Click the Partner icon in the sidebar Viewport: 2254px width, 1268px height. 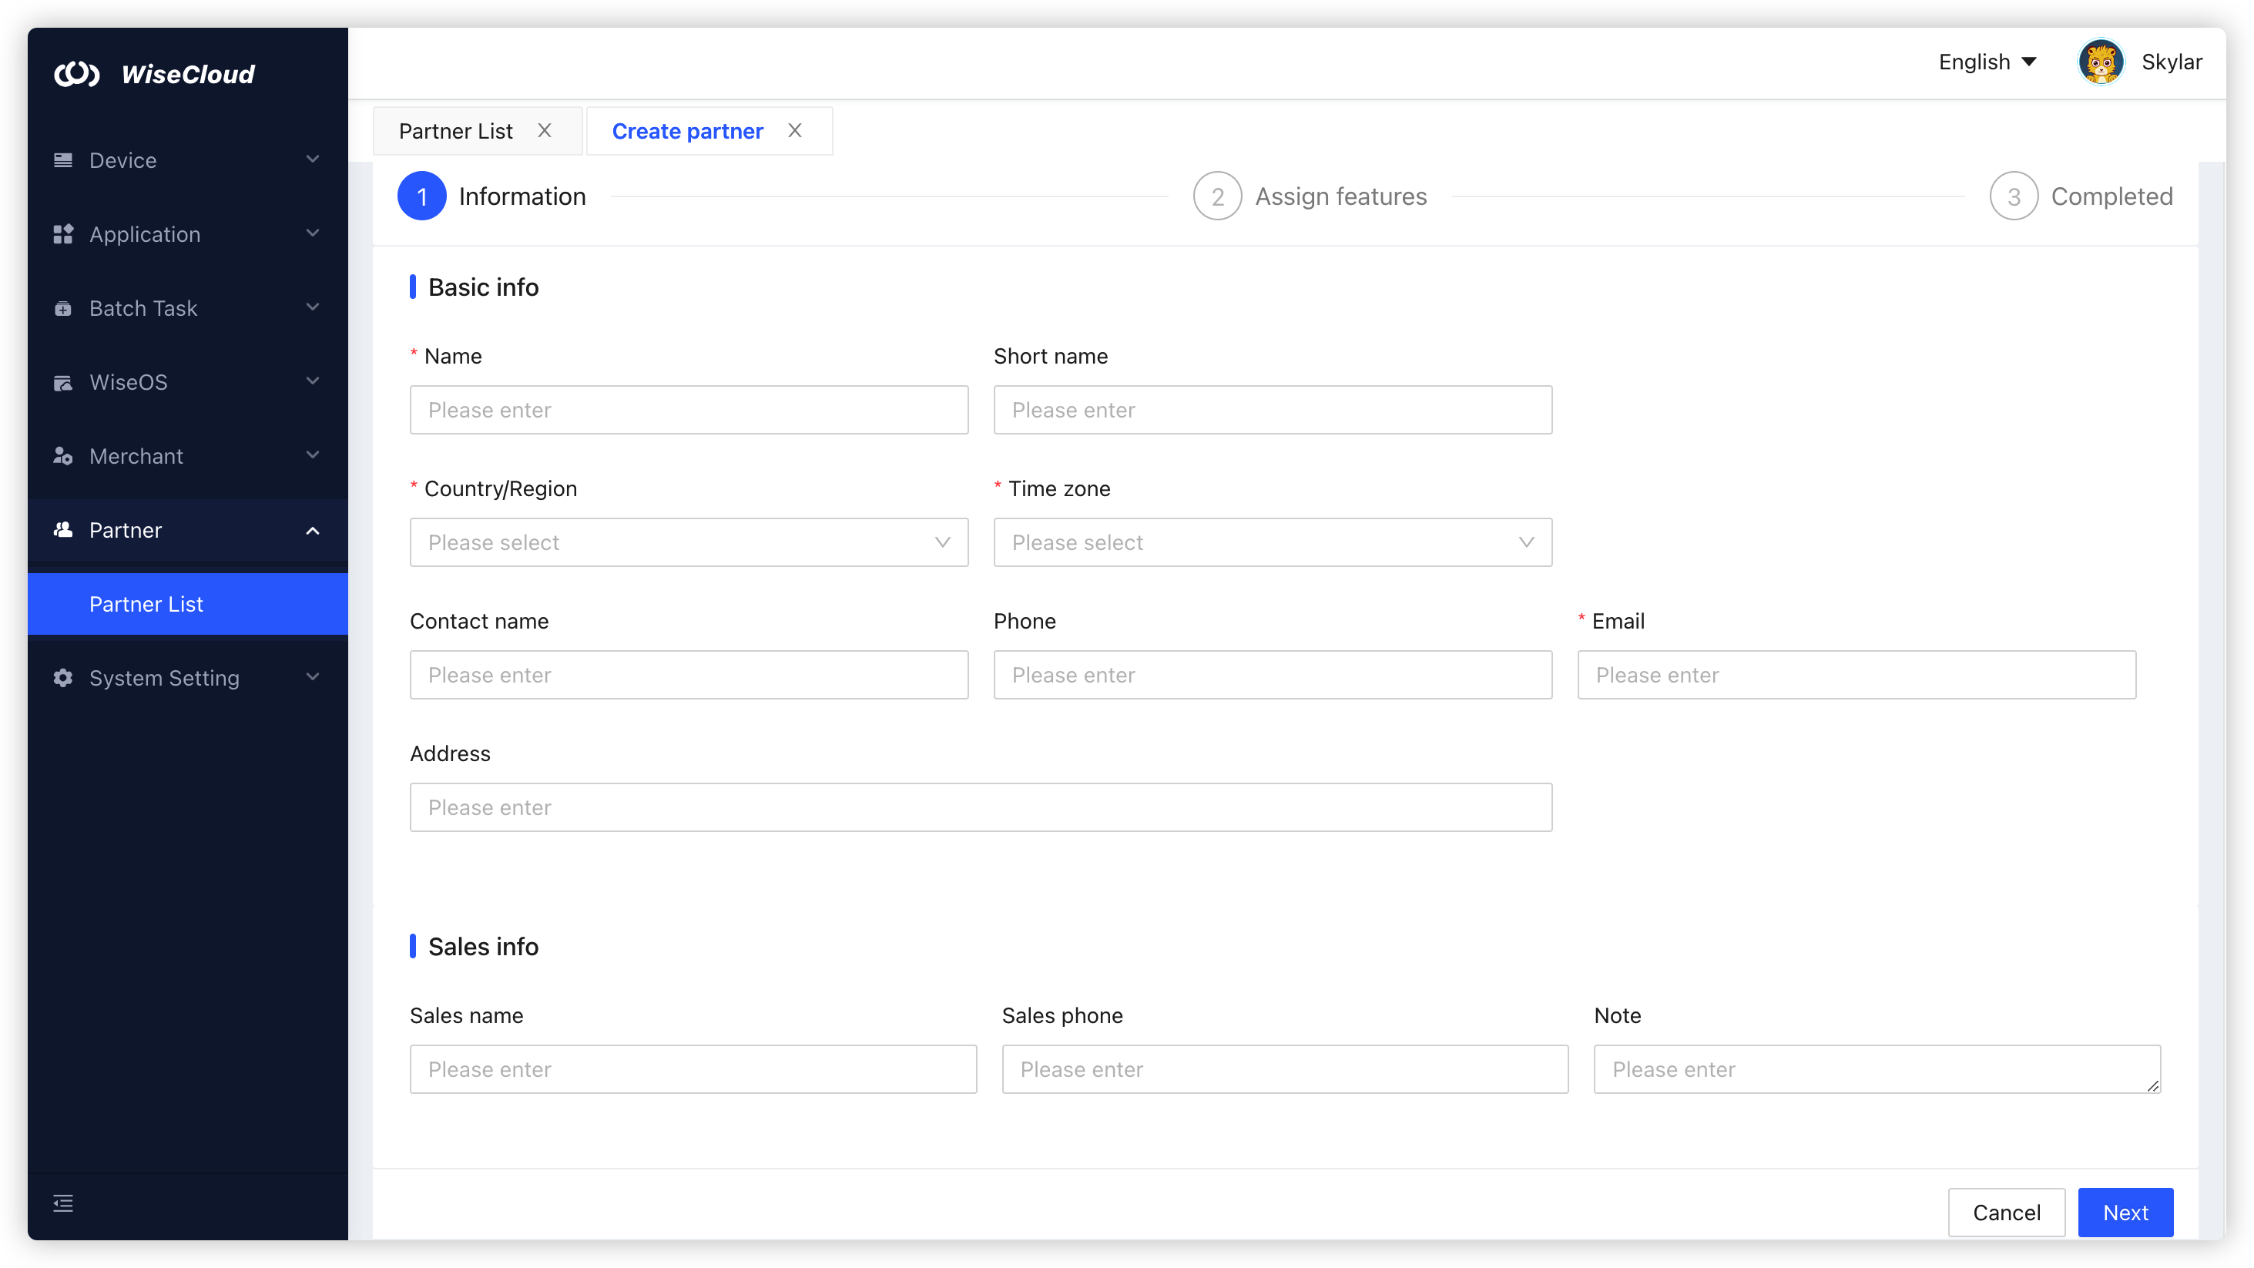(62, 529)
